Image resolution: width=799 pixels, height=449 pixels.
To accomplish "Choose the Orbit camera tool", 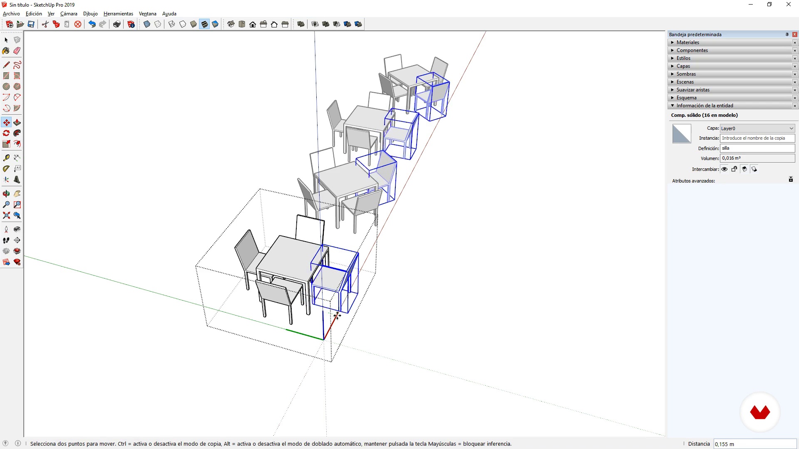I will (6, 194).
